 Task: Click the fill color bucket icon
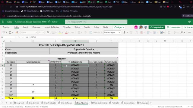[x=60, y=32]
